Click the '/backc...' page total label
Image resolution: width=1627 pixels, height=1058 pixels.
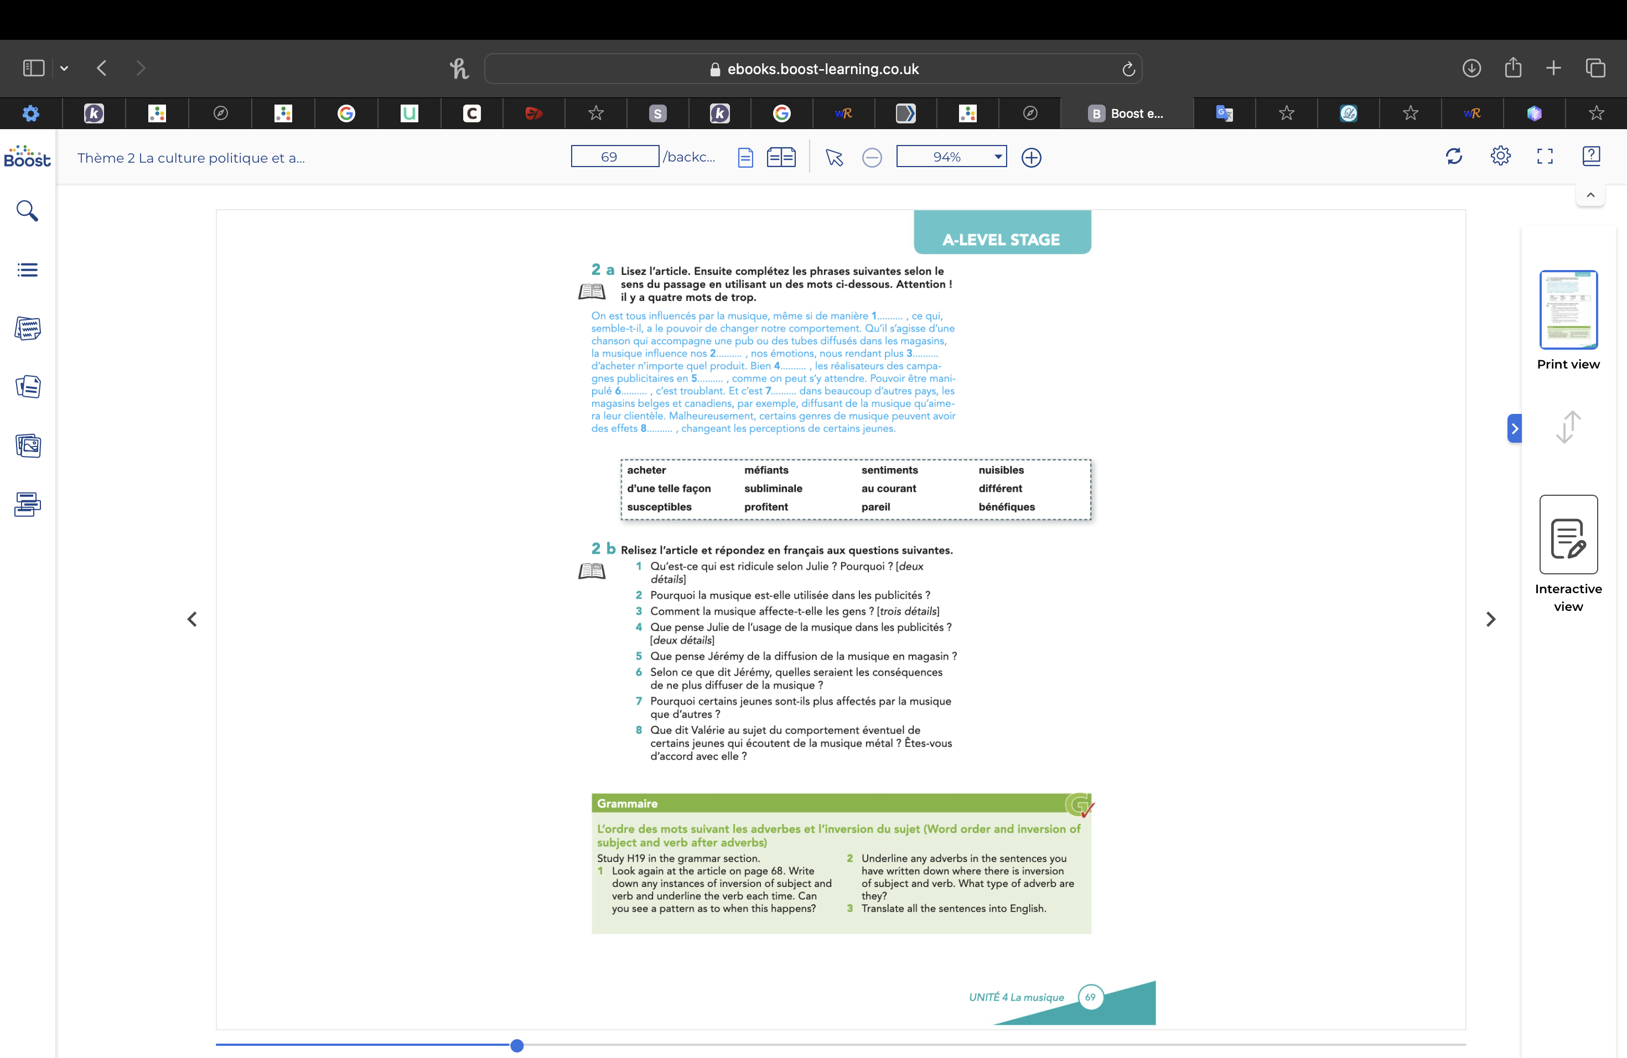pyautogui.click(x=688, y=157)
